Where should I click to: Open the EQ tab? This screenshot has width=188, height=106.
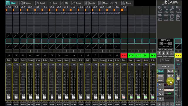(x=64, y=3)
